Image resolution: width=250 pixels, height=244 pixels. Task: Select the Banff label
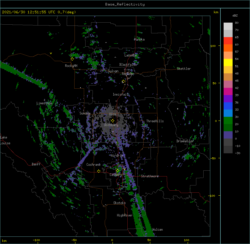coord(36,164)
